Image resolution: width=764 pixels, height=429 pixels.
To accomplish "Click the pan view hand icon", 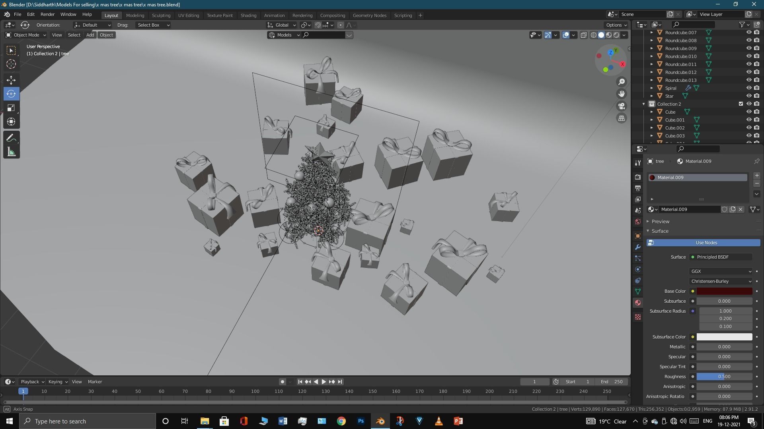I will pyautogui.click(x=622, y=94).
